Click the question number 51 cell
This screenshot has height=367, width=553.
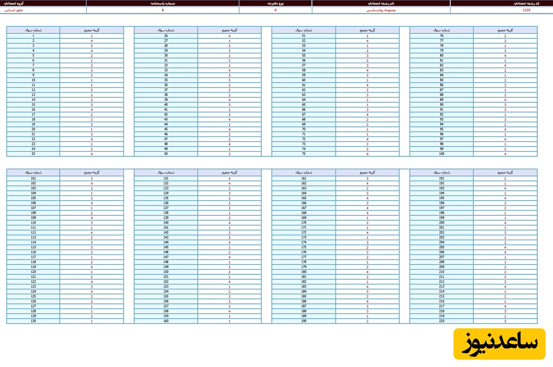(x=304, y=36)
